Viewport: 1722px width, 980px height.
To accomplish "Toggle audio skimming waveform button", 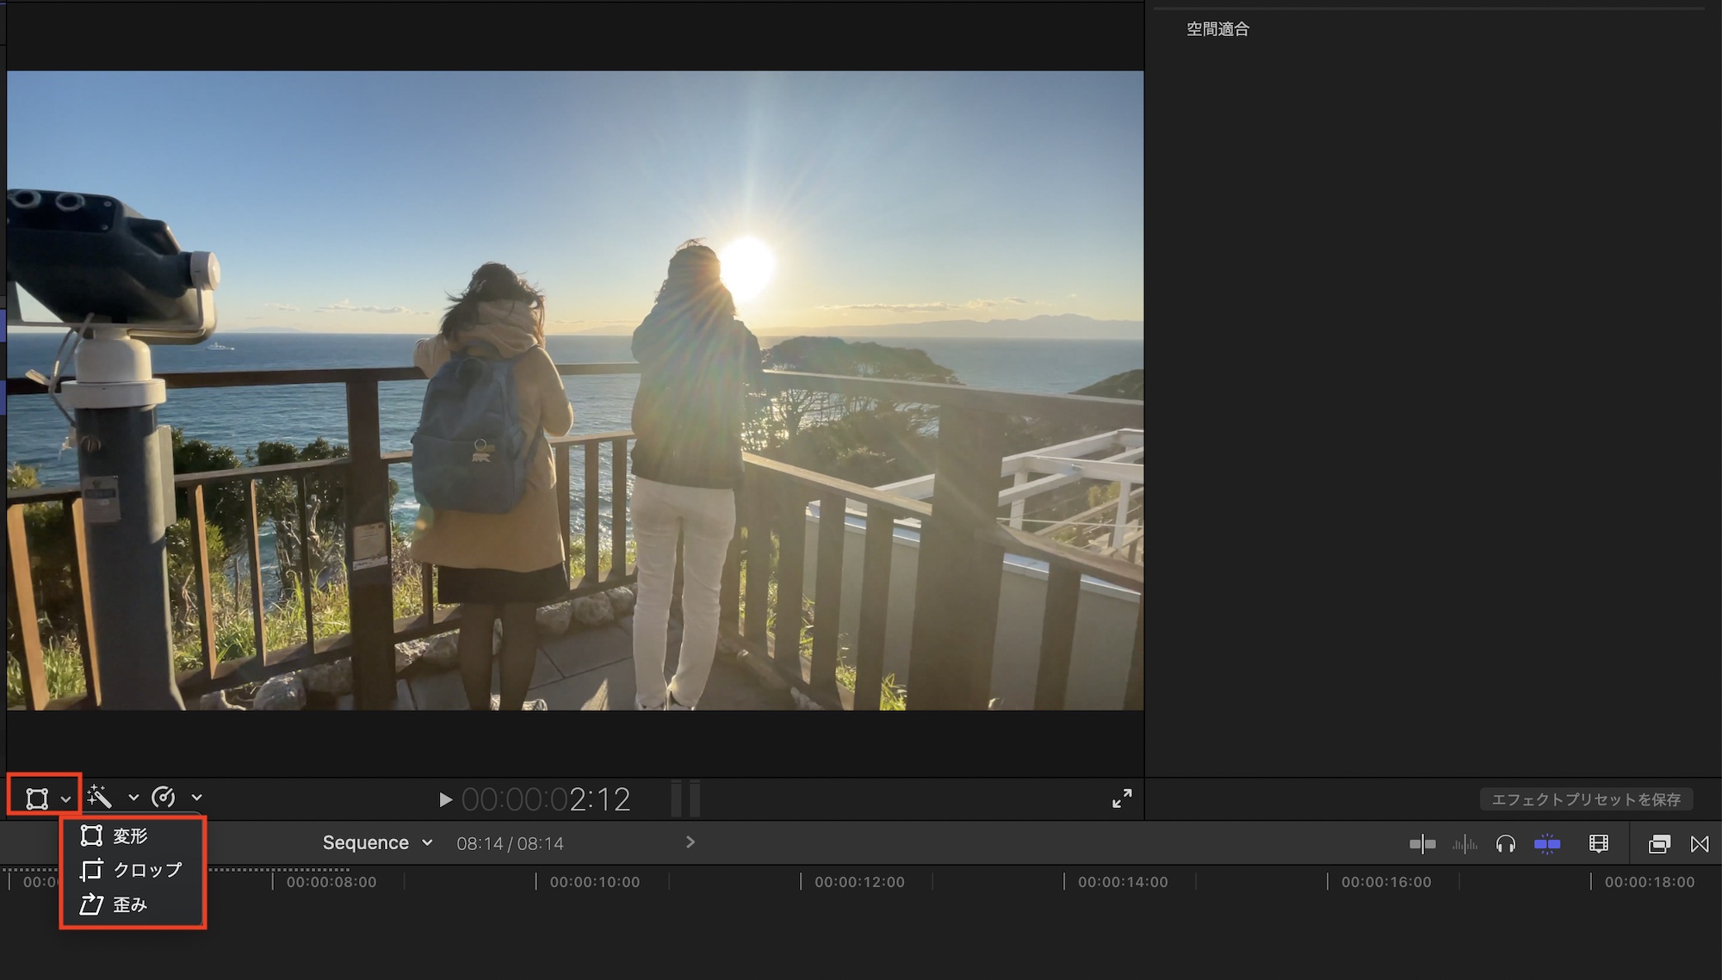I will click(x=1464, y=844).
